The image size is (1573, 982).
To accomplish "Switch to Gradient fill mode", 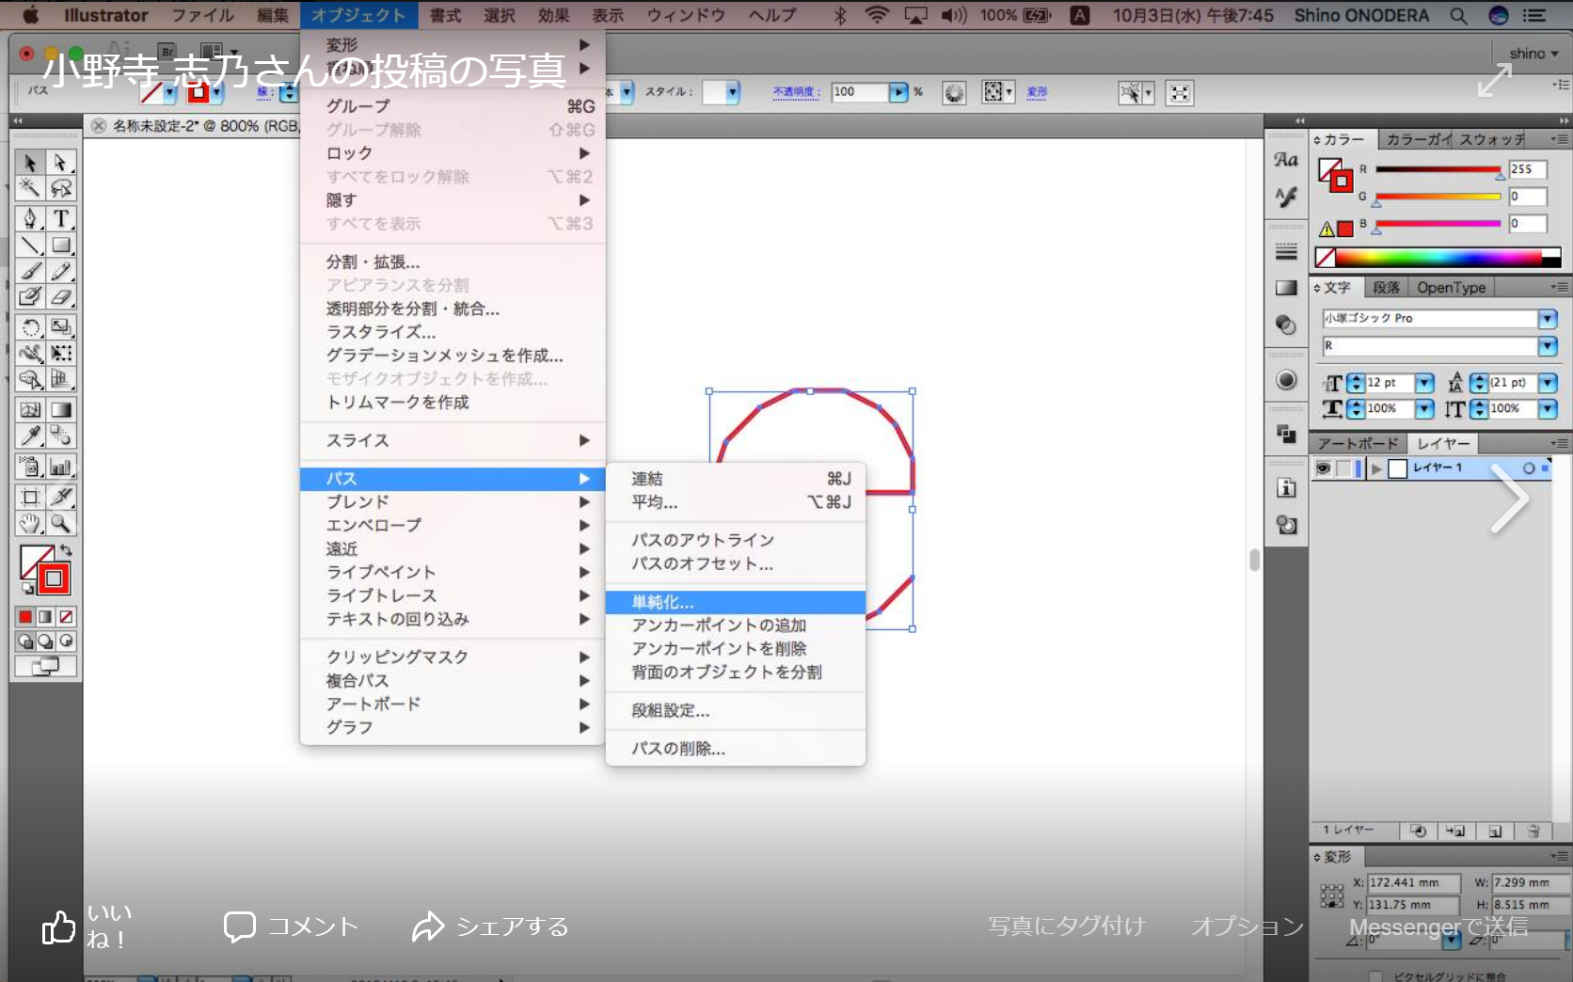I will coord(45,617).
